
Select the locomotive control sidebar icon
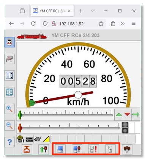[9, 42]
